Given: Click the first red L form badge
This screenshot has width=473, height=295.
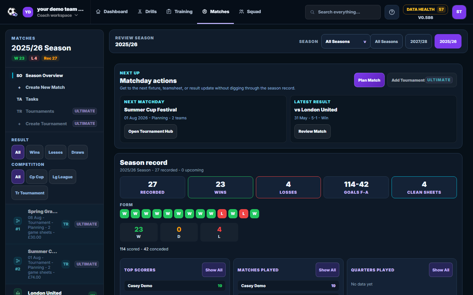Looking at the screenshot, I should click(x=222, y=214).
